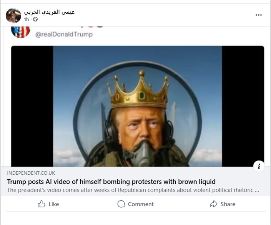
Task: Open the "Trump posts AI video" headline
Action: [111, 182]
